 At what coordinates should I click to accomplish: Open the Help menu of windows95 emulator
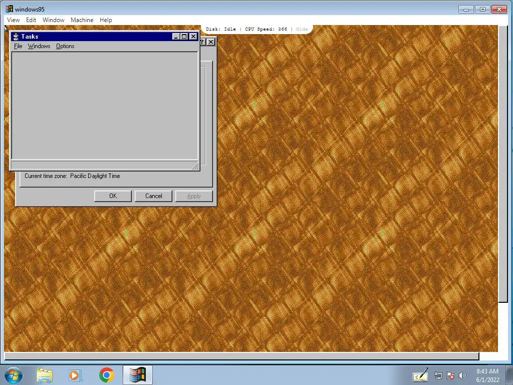(106, 20)
